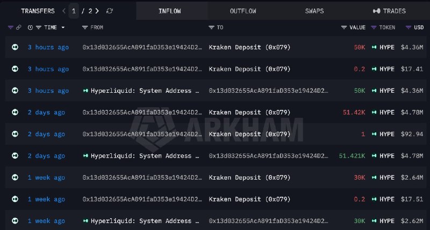Image resolution: width=430 pixels, height=230 pixels.
Task: Select the SWAPS tab
Action: [314, 11]
